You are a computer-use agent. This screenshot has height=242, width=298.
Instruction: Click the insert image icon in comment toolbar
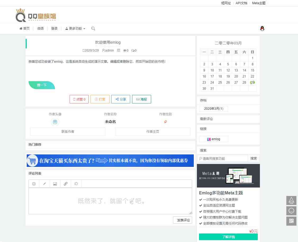click(55, 184)
